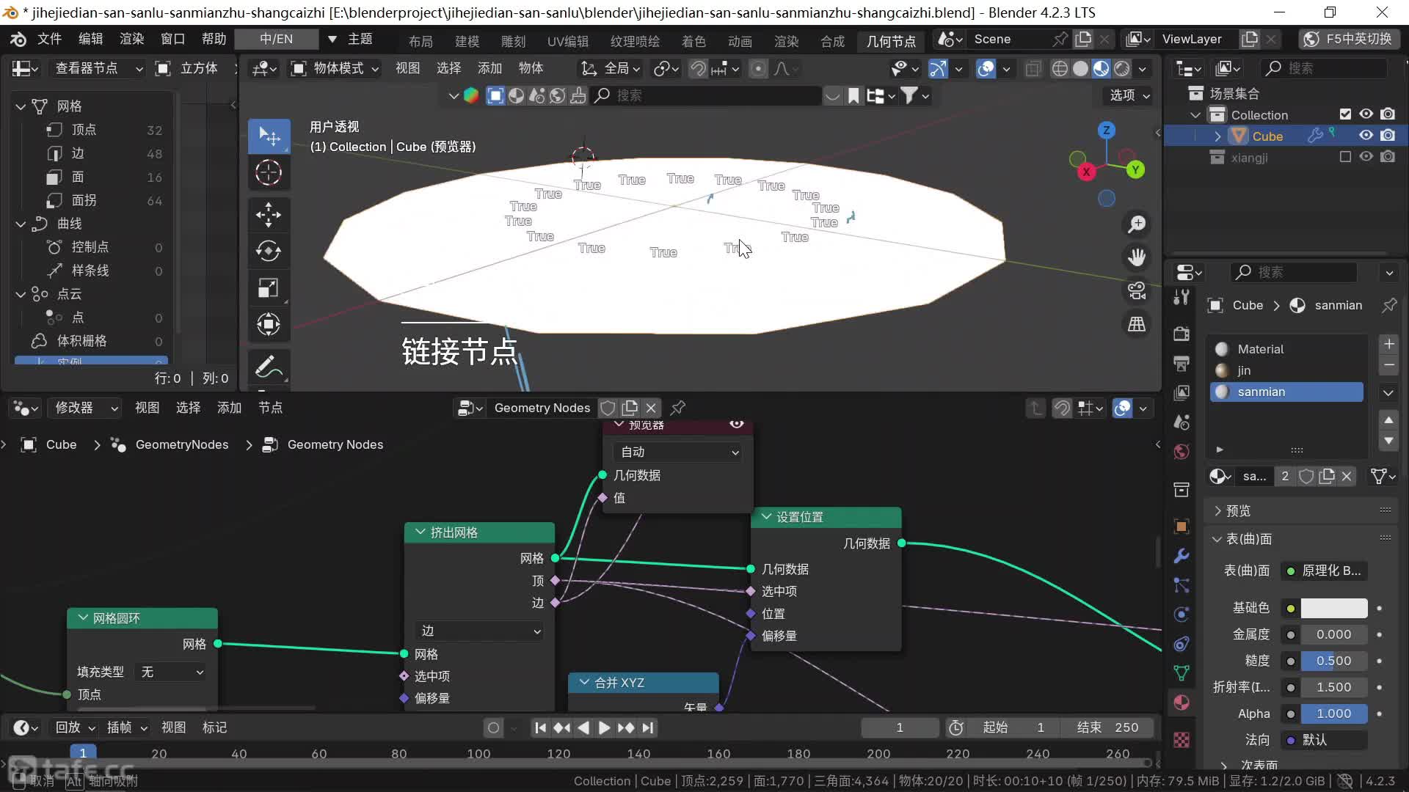Image resolution: width=1409 pixels, height=792 pixels.
Task: Toggle perspective/orthographic grid icon
Action: click(1137, 324)
